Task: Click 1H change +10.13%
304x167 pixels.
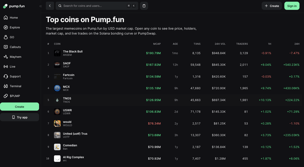Action: point(265,100)
